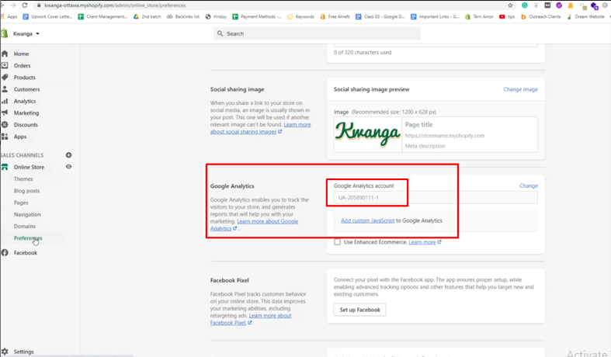Click the Facebook channel icon
This screenshot has height=357, width=611.
pyautogui.click(x=5, y=252)
